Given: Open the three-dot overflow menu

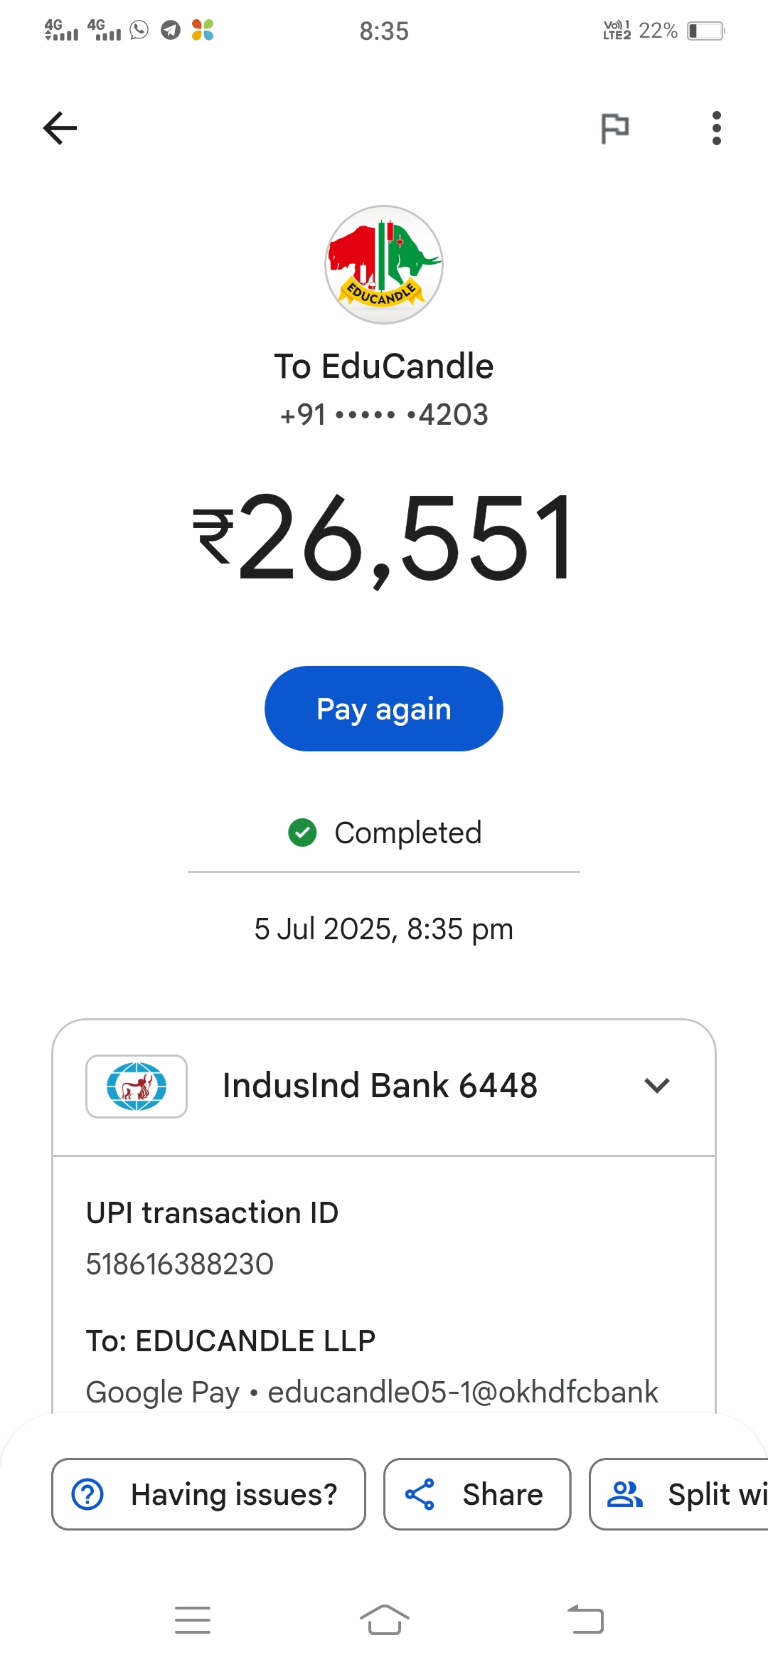Looking at the screenshot, I should [716, 129].
